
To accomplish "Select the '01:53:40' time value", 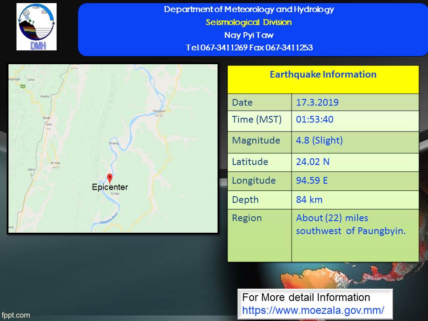I will pos(315,119).
